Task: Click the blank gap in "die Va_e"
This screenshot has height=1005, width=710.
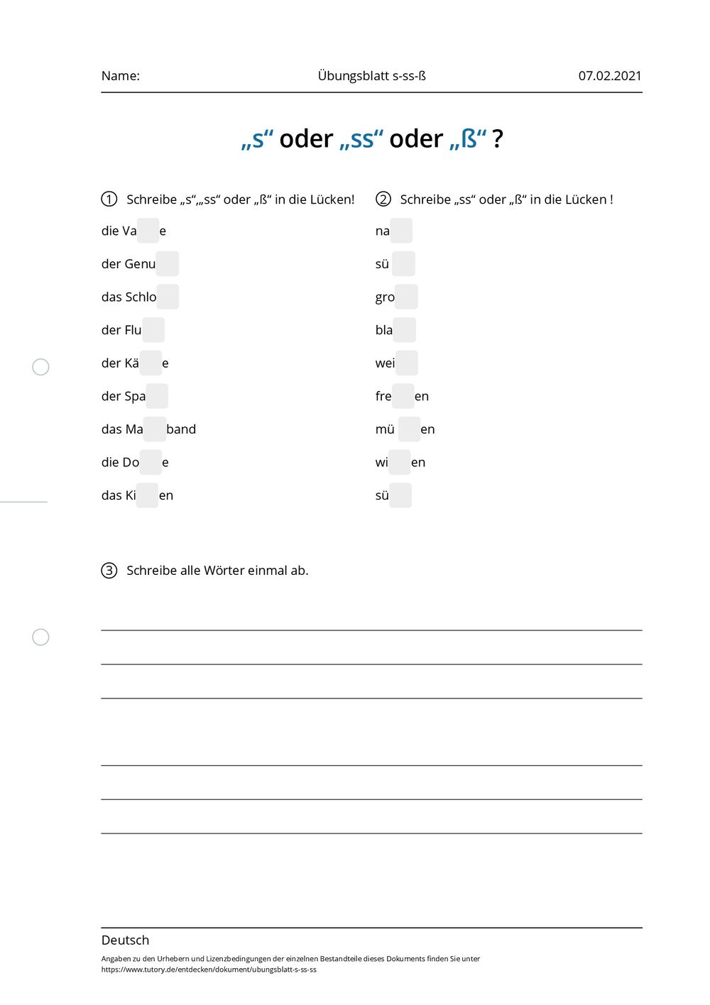Action: pyautogui.click(x=148, y=231)
